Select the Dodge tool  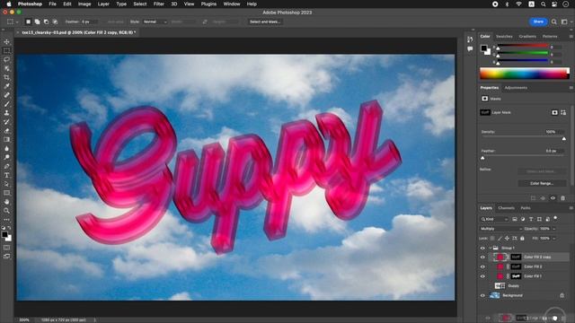tap(6, 157)
